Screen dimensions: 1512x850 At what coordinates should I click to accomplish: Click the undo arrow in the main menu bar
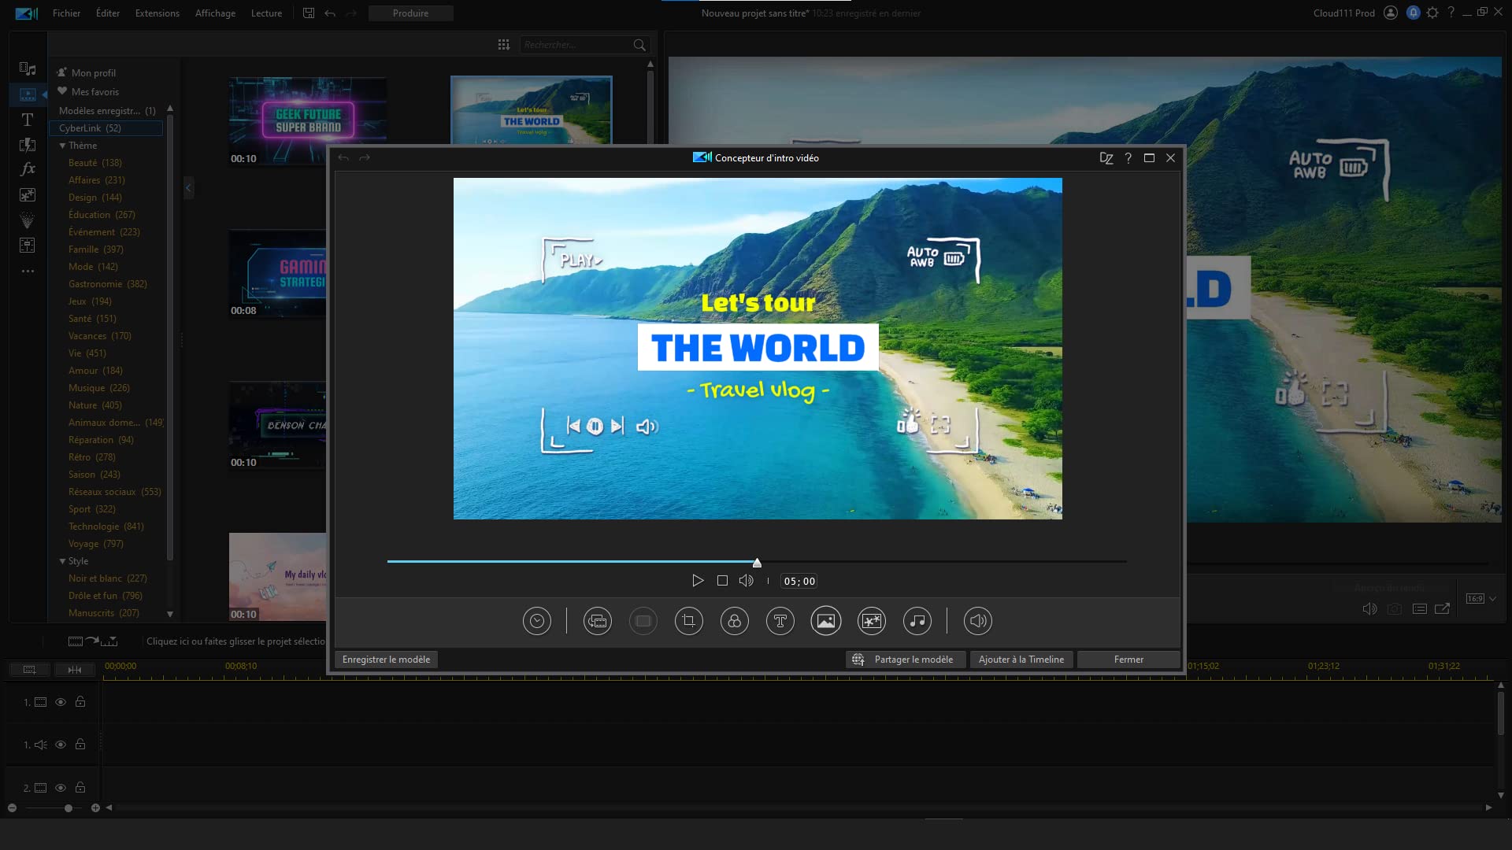(x=330, y=13)
